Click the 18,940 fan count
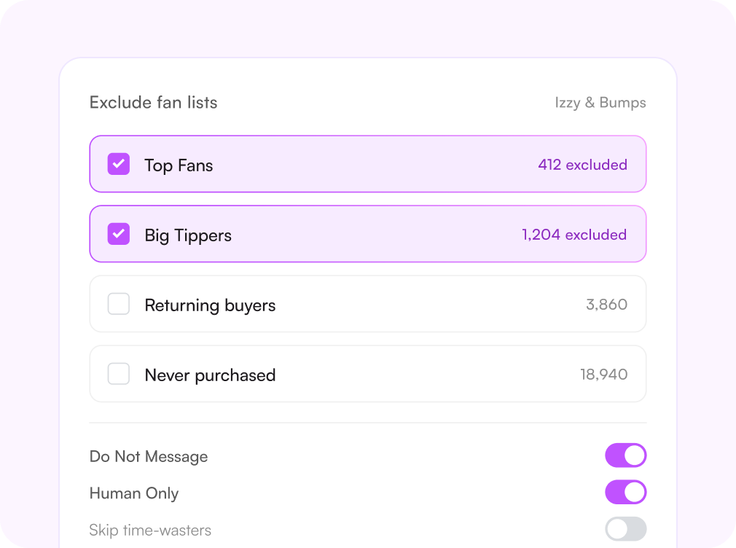The height and width of the screenshot is (548, 736). 603,375
